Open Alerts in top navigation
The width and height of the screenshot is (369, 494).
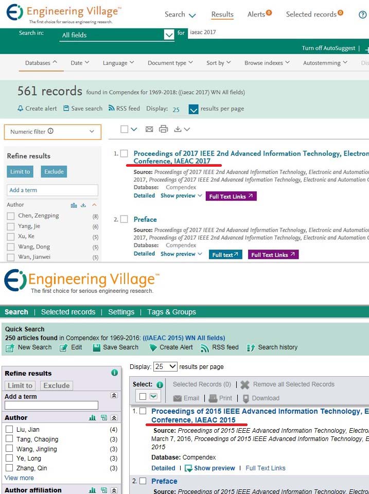click(259, 14)
